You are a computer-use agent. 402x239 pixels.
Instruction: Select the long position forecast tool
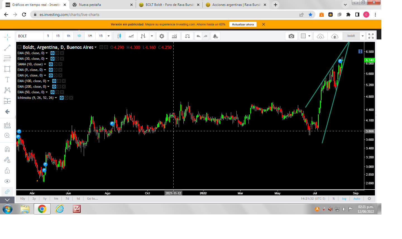coord(7,101)
